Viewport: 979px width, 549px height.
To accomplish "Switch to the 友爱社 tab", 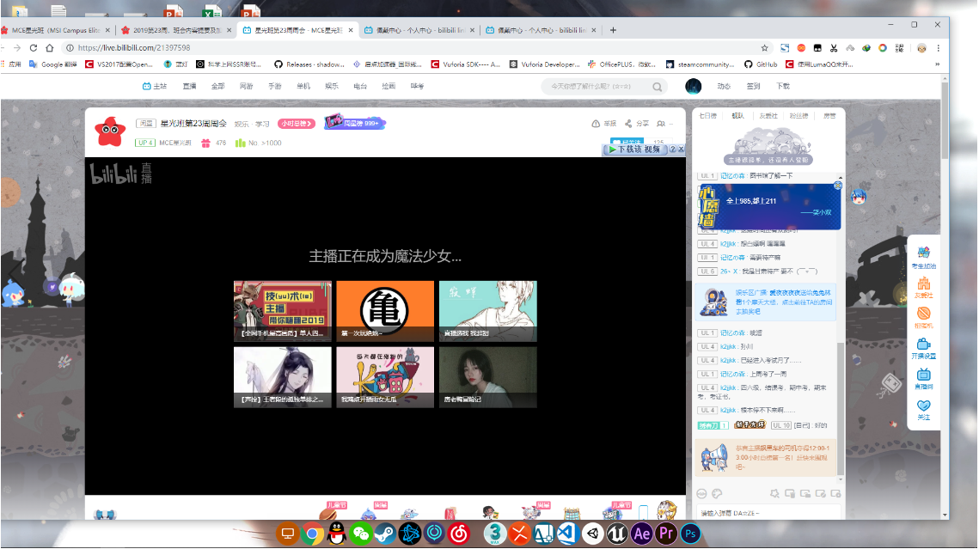I will [768, 116].
